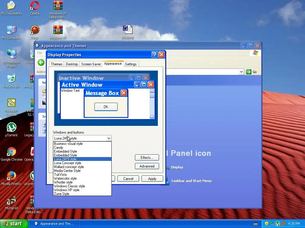This screenshot has height=228, width=305.
Task: Open the README document icon
Action: point(127,32)
